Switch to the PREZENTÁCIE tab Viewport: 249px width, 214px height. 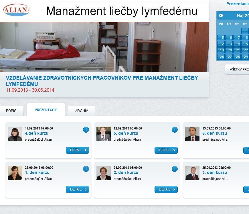click(x=46, y=110)
